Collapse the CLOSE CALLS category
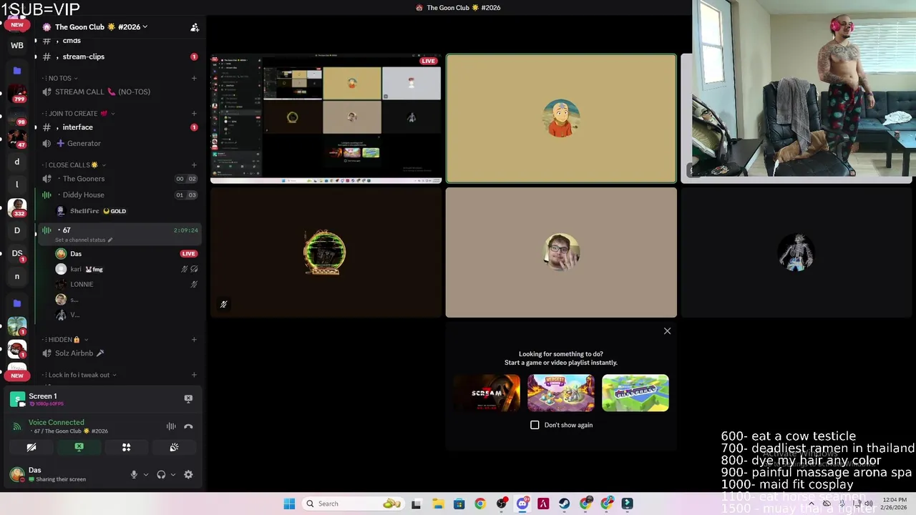 tap(74, 165)
